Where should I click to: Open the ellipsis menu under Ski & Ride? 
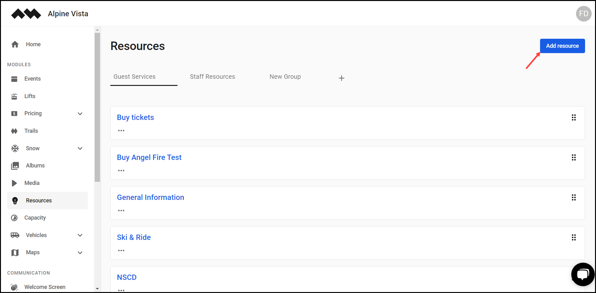pyautogui.click(x=121, y=251)
